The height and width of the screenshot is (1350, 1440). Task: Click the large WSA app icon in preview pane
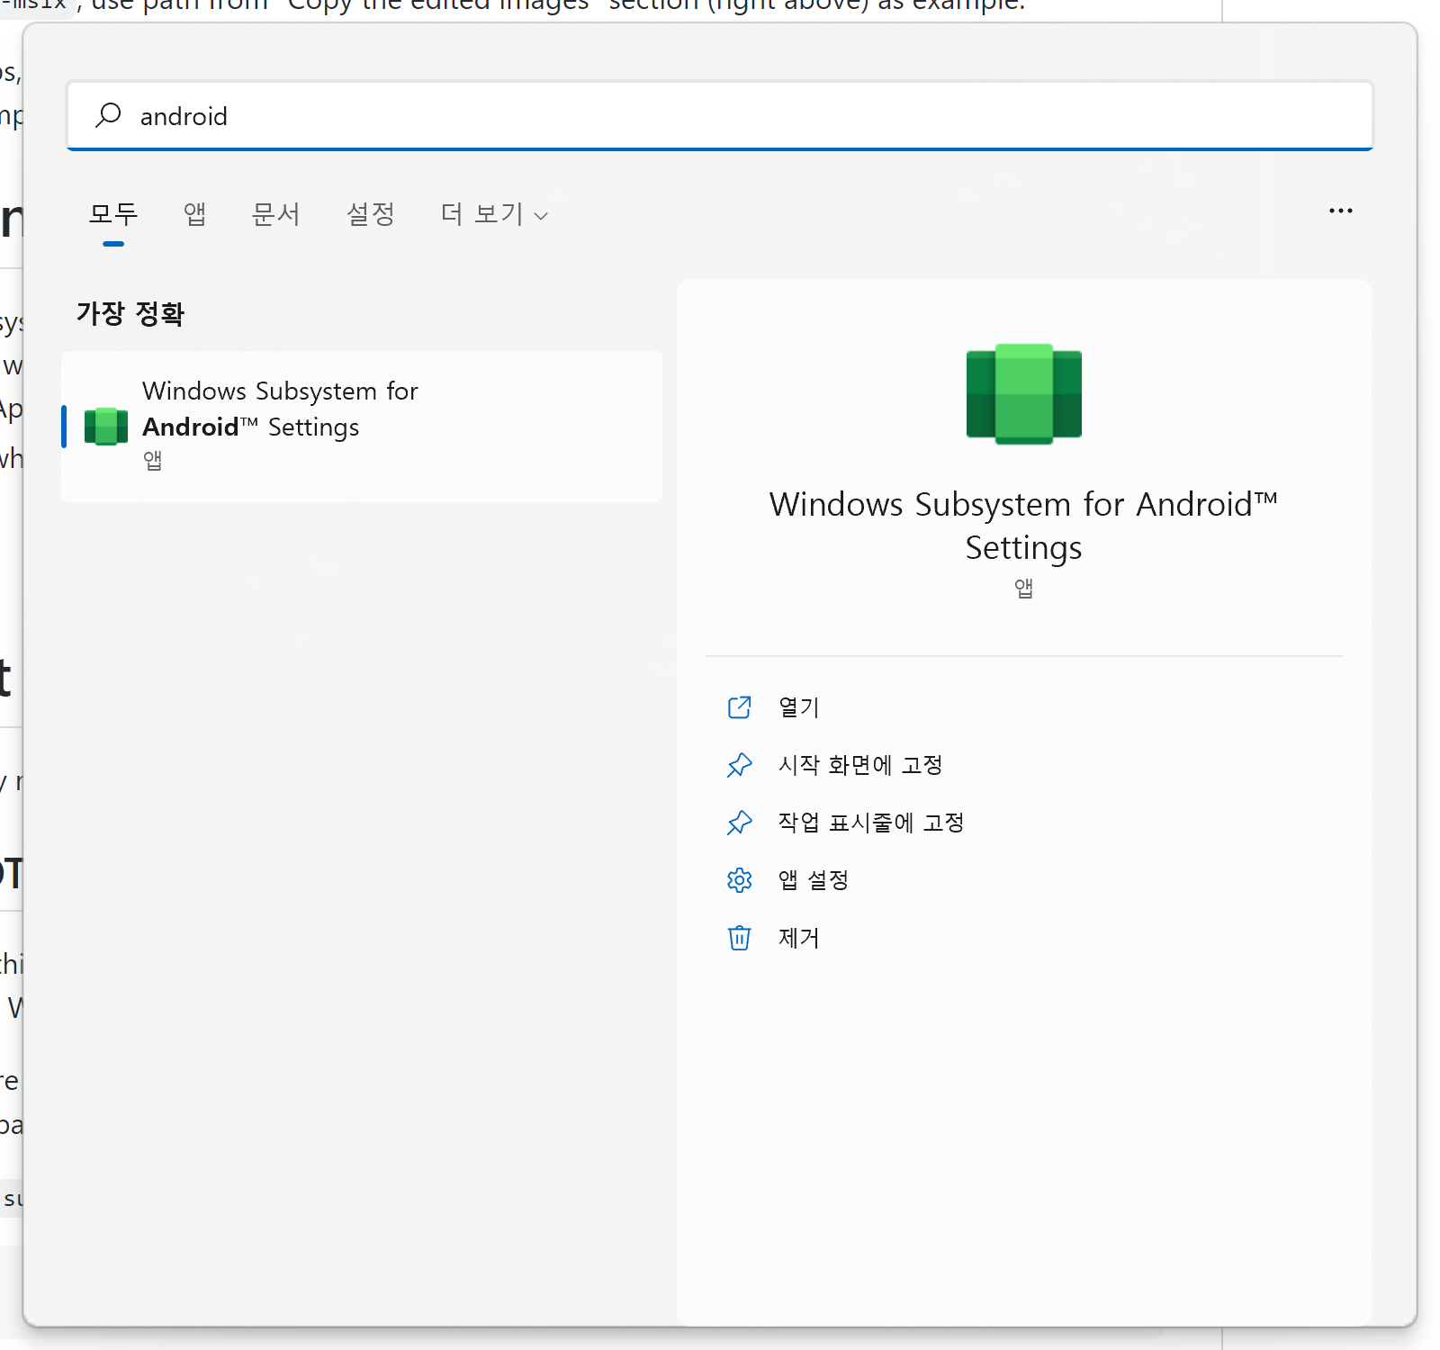click(1023, 393)
